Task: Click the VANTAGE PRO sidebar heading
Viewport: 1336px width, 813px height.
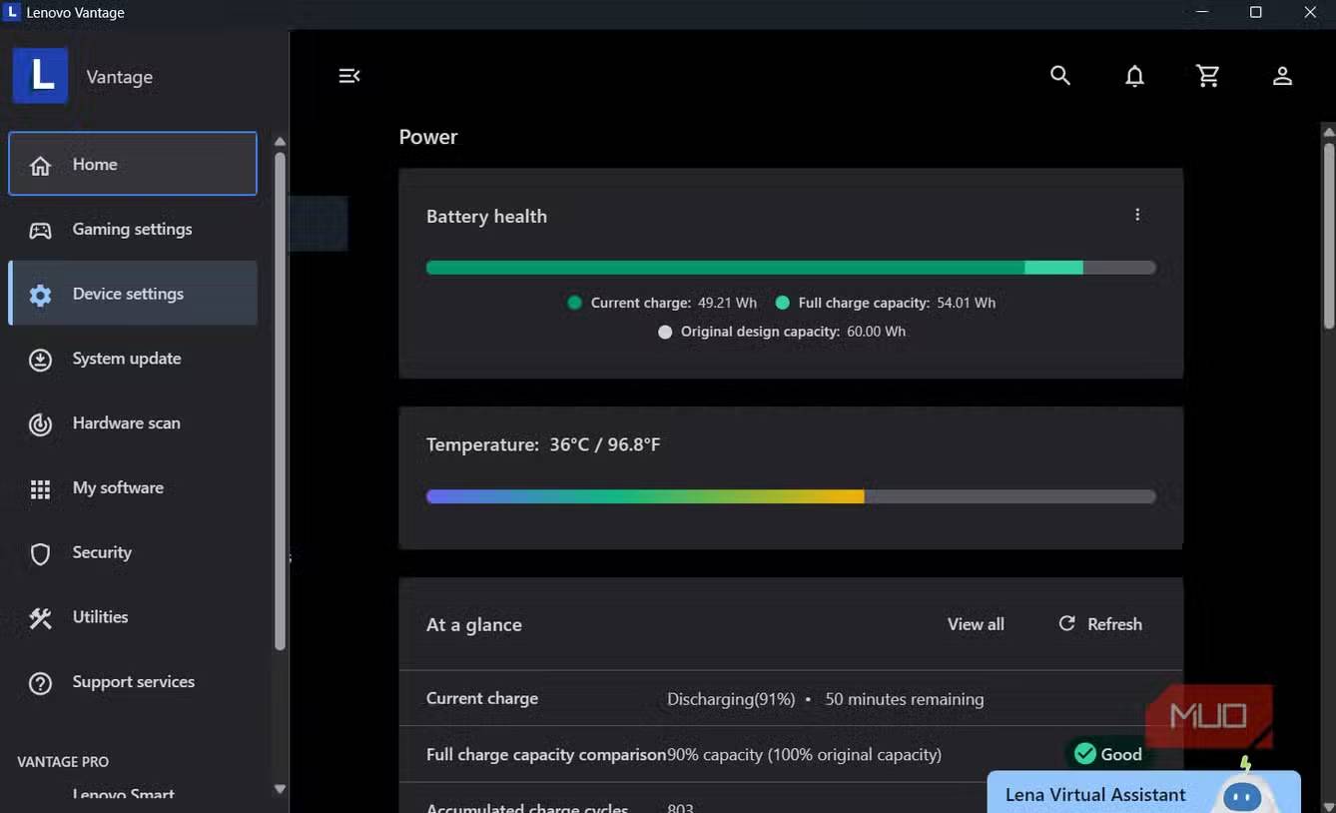Action: pos(63,762)
